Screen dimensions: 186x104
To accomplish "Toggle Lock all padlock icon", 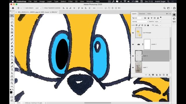I will pyautogui.click(x=148, y=25).
